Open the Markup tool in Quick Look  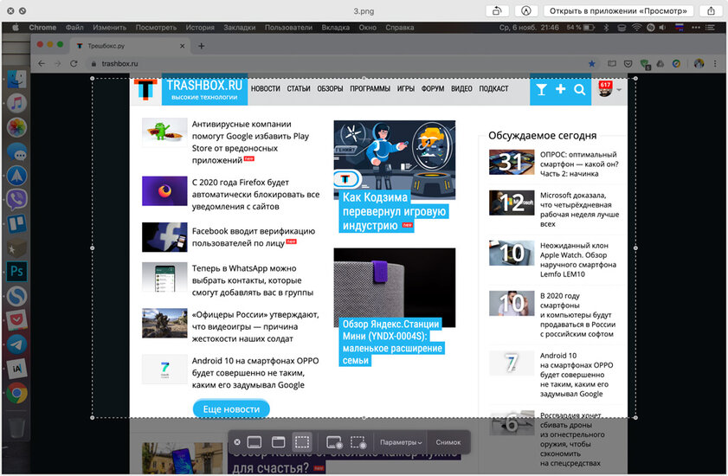[526, 10]
